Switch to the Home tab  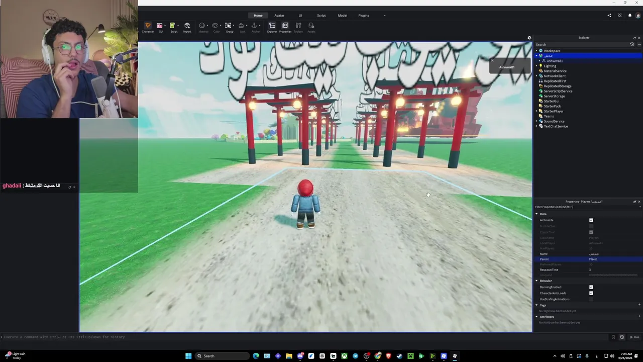pos(258,15)
